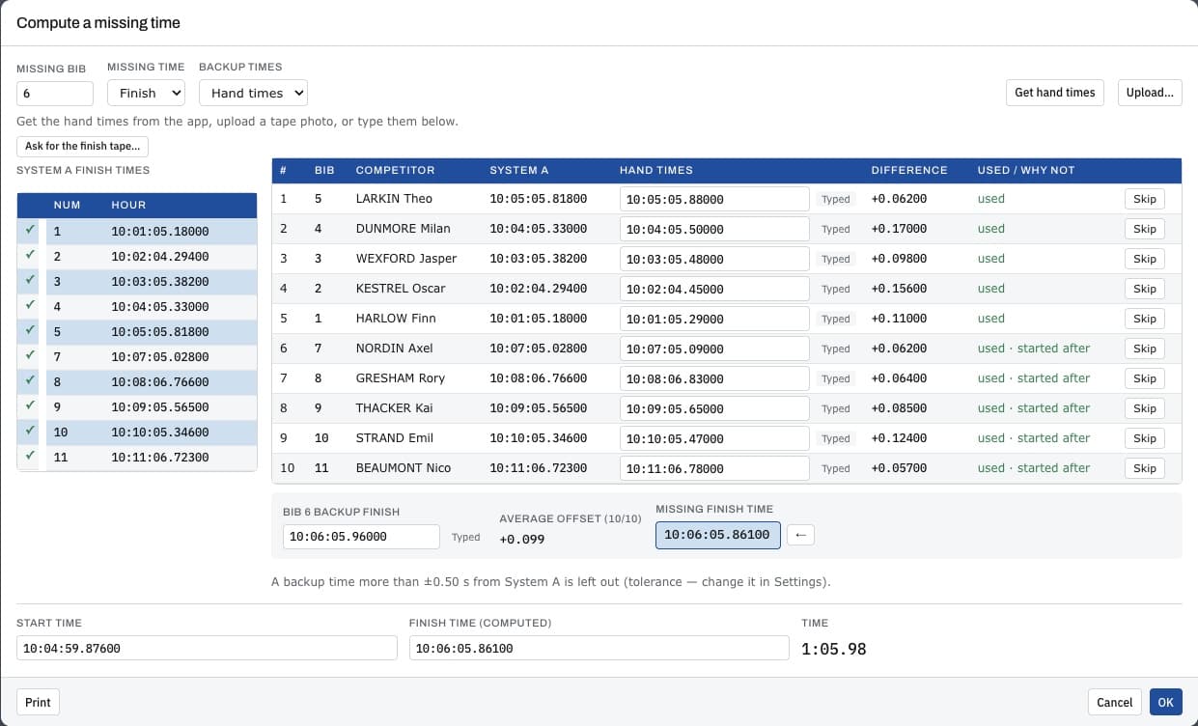Screen dimensions: 1198x726
Task: Toggle the checkmark for System A row 10
Action: [30, 432]
